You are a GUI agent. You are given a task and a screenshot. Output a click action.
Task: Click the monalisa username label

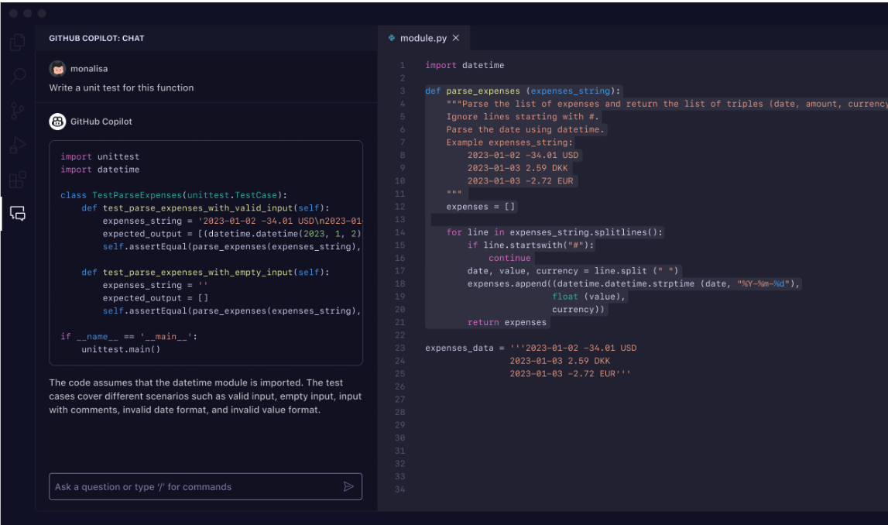tap(88, 68)
